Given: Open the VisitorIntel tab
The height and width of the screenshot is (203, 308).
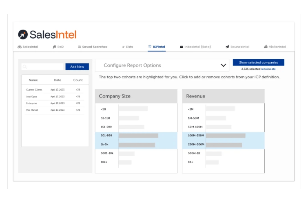Looking at the screenshot, I should (x=275, y=47).
